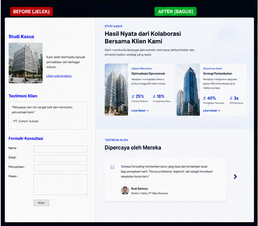258x226 pixels.
Task: Click the Kami telah membantu banyak paragraph
Action: (66, 62)
